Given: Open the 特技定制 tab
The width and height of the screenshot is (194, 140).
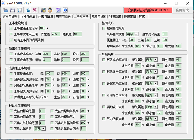Looking at the screenshot, I should (130, 16).
